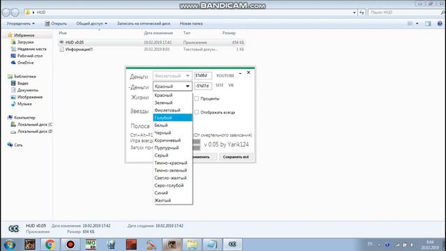Open the Windows Start button

tap(9, 245)
